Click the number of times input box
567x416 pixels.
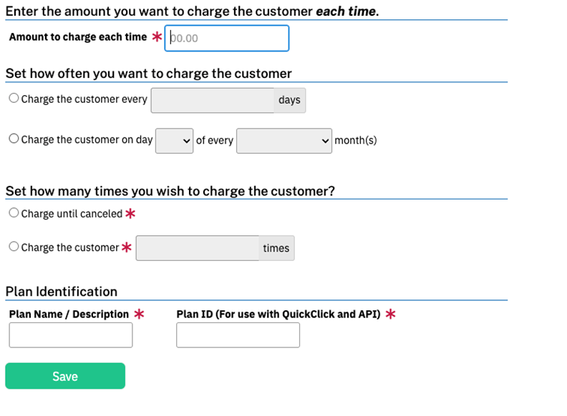click(197, 248)
